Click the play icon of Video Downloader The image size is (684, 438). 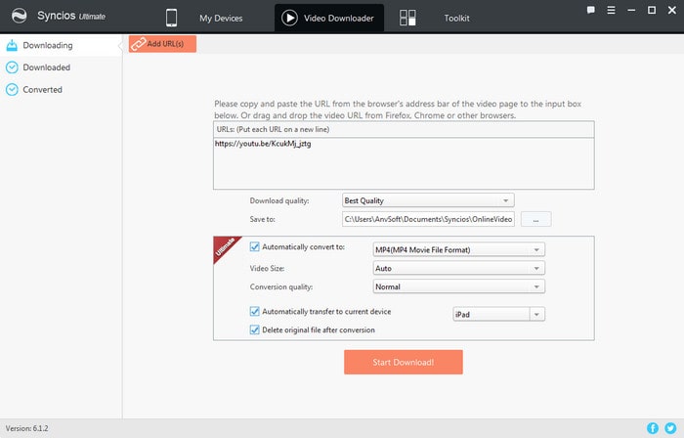coord(289,18)
